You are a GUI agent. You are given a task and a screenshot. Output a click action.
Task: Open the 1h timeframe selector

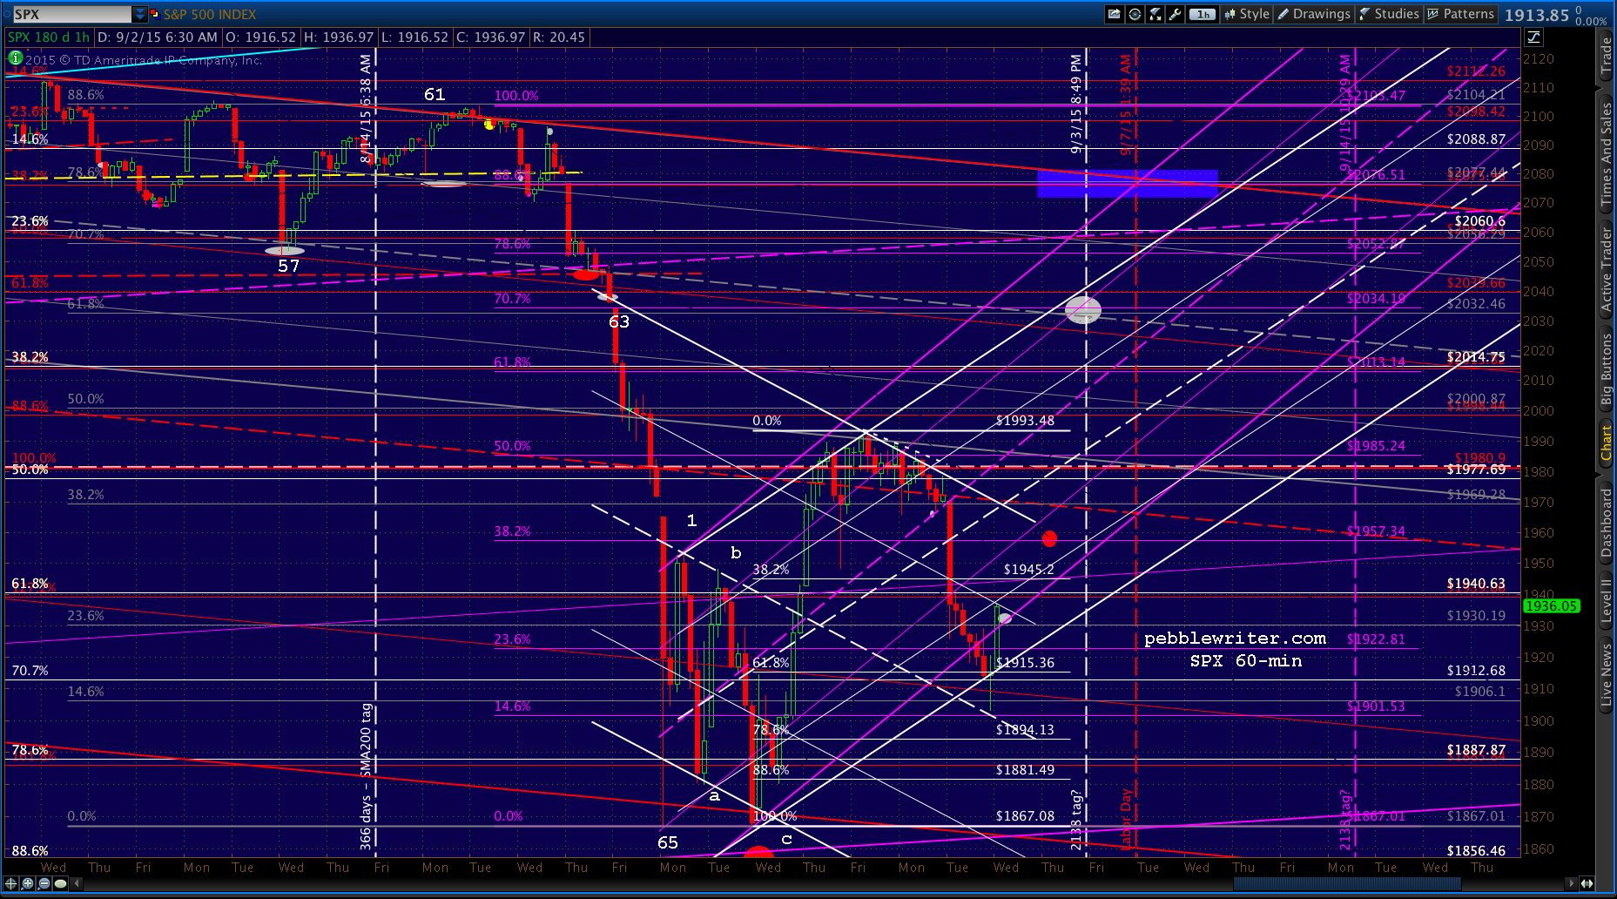pyautogui.click(x=1203, y=14)
